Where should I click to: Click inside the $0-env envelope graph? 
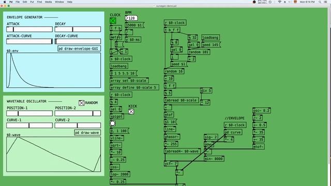54,70
